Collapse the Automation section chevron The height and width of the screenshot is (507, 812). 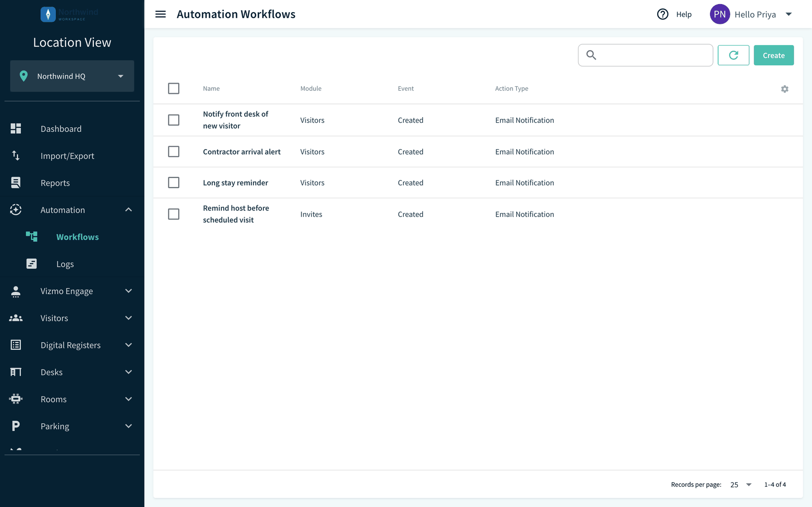[128, 210]
